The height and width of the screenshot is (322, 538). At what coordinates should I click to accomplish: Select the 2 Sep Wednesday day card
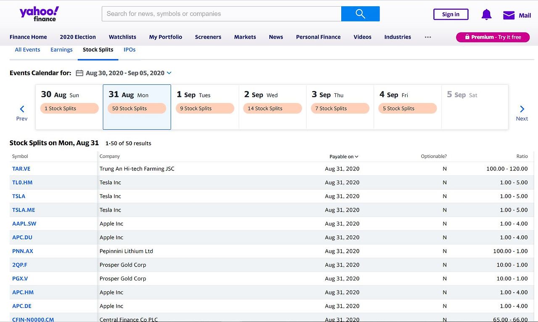(x=272, y=107)
